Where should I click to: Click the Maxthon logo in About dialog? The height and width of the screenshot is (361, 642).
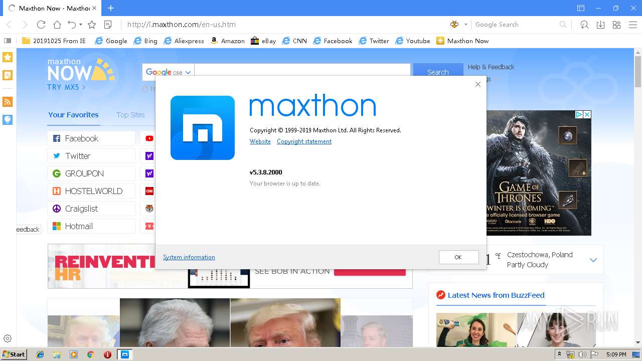pyautogui.click(x=203, y=128)
